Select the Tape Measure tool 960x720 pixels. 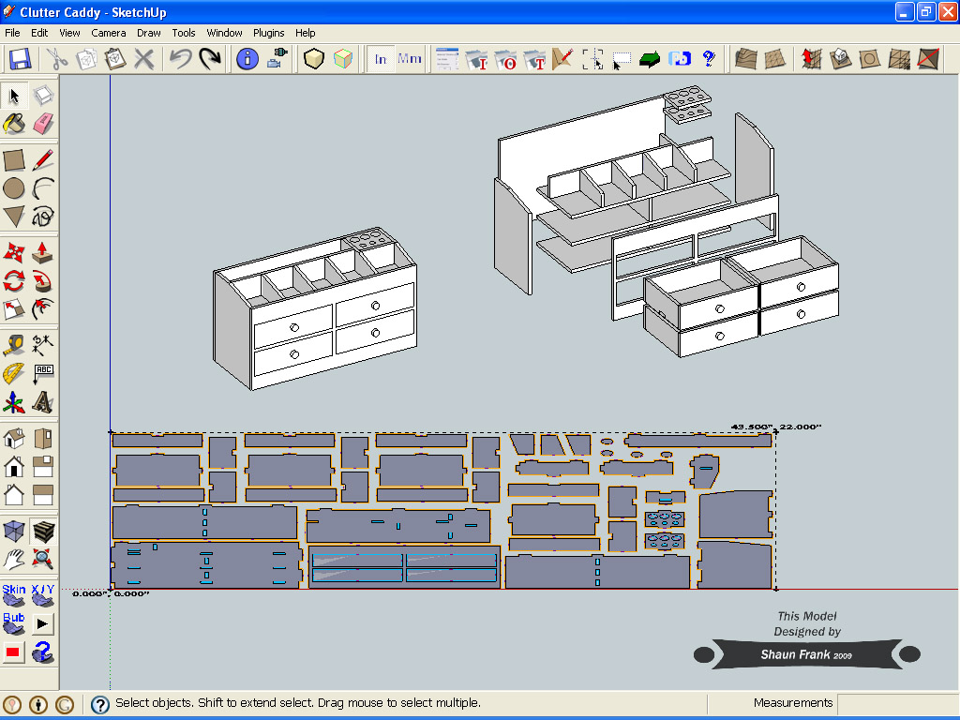(14, 344)
